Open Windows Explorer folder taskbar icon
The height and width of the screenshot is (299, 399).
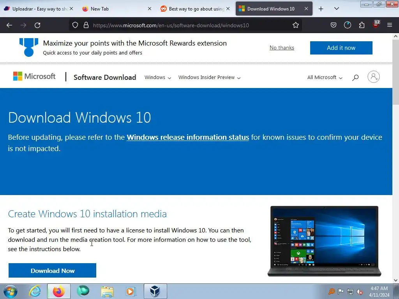pyautogui.click(x=107, y=291)
